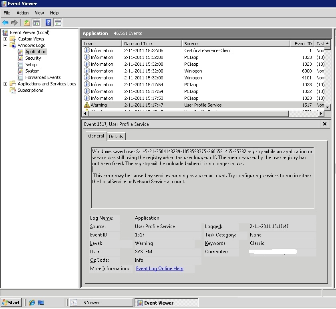Click the Event Viewer (Local) root icon
The height and width of the screenshot is (309, 336).
pyautogui.click(x=5, y=32)
